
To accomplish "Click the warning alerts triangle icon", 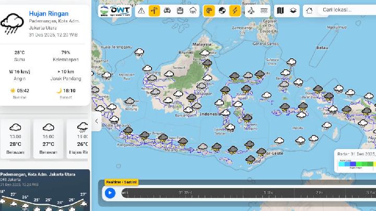I will (142, 10).
